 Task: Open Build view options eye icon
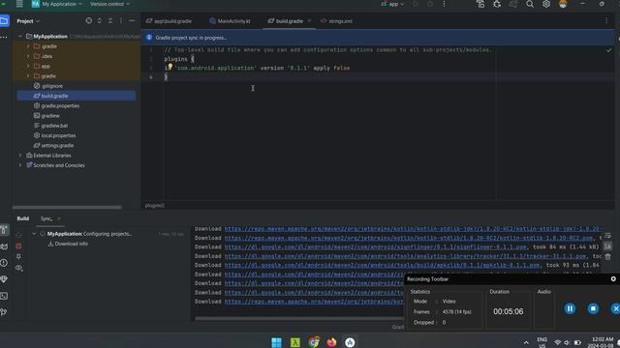tap(18, 268)
